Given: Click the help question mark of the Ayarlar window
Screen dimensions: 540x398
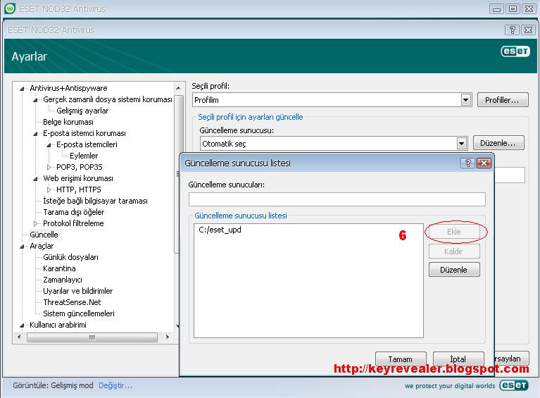Looking at the screenshot, I should click(x=512, y=30).
